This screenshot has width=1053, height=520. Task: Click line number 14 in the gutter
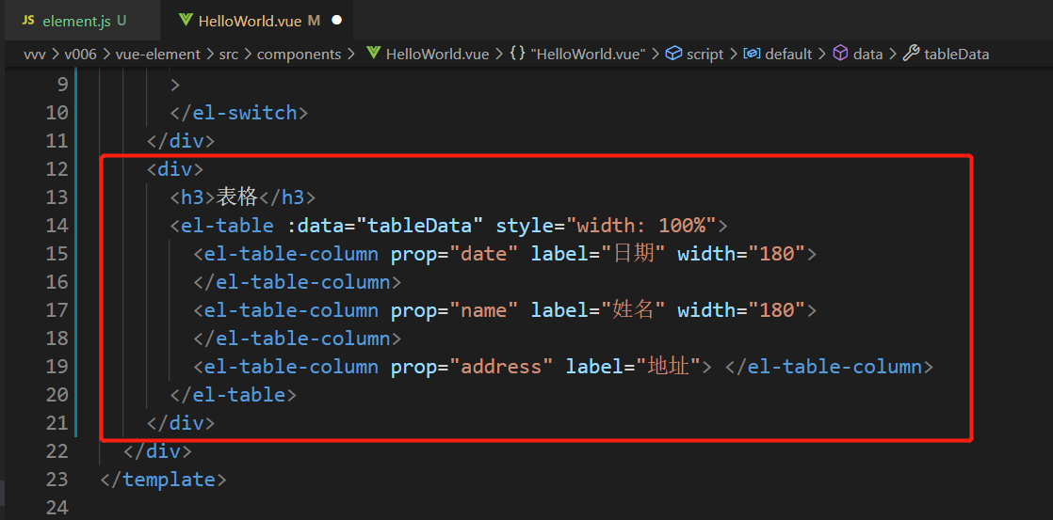click(57, 225)
